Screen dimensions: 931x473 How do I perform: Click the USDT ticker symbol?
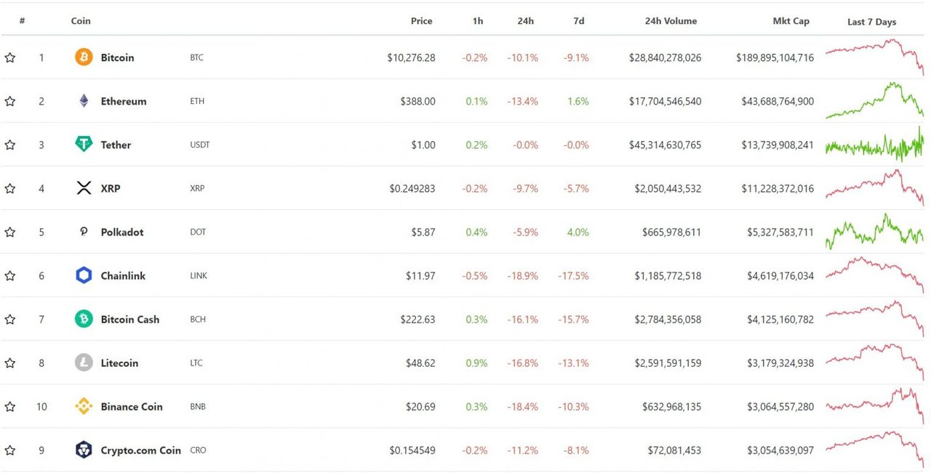click(199, 145)
